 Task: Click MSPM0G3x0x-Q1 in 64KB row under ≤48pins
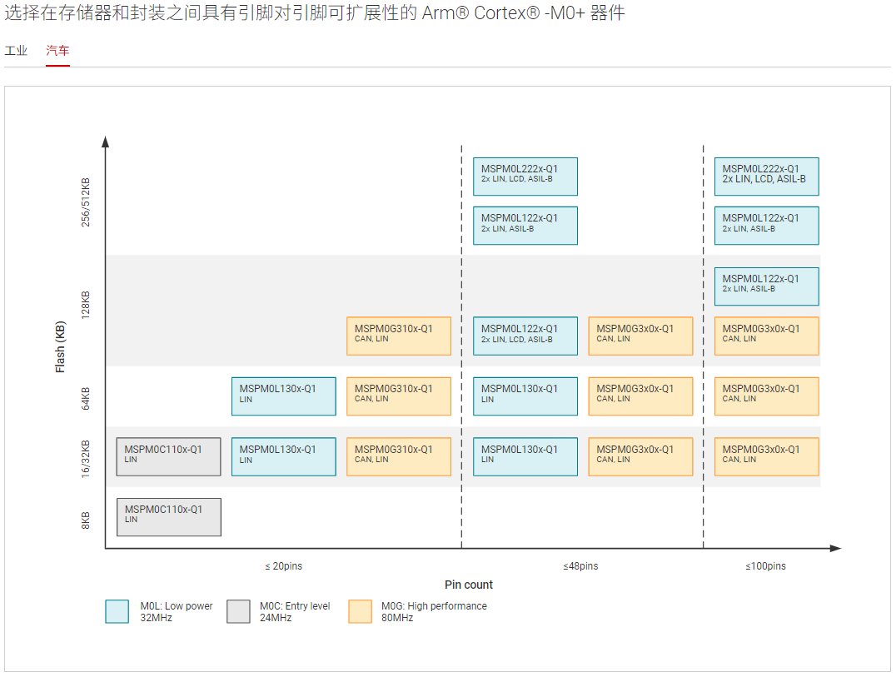[640, 396]
